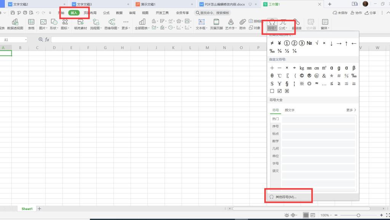Open the A1 name box dropdown
This screenshot has height=220, width=390.
(x=26, y=40)
